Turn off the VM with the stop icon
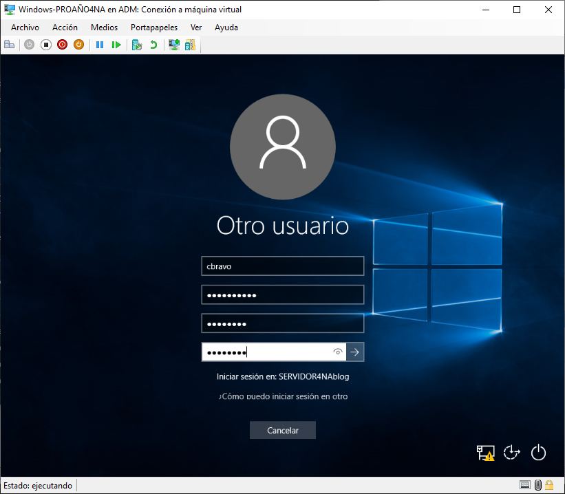Screen dimensions: 565x494 (45, 44)
